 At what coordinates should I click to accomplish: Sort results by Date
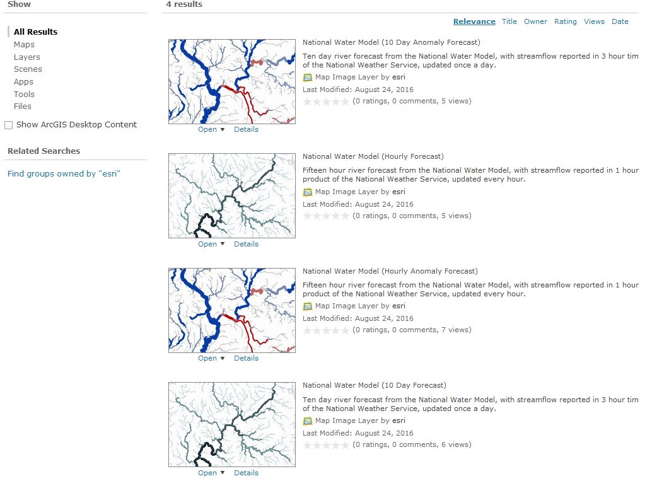coord(620,21)
